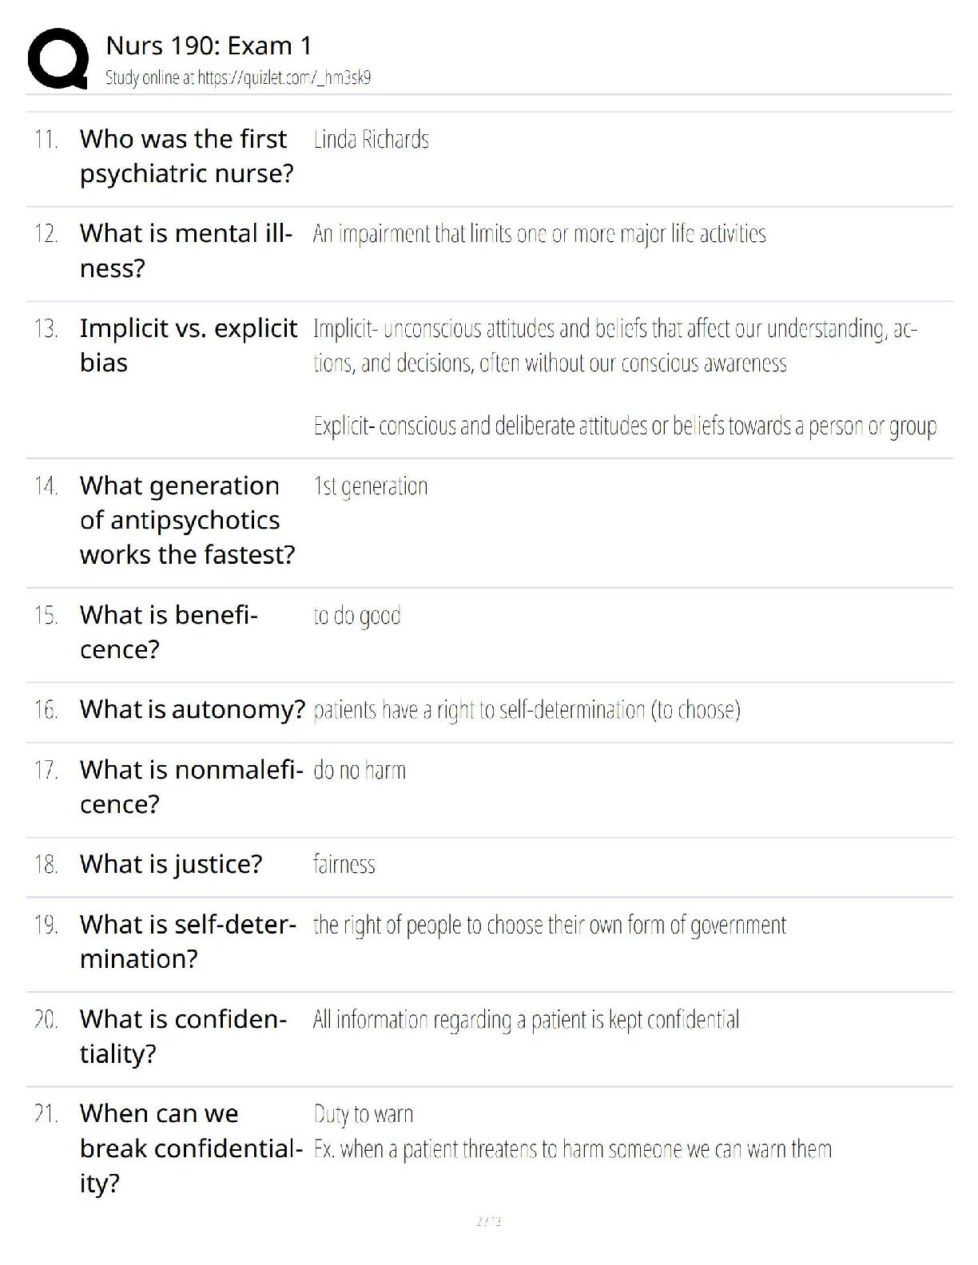The height and width of the screenshot is (1265, 978).
Task: Click the answer fairness
Action: coord(344,864)
